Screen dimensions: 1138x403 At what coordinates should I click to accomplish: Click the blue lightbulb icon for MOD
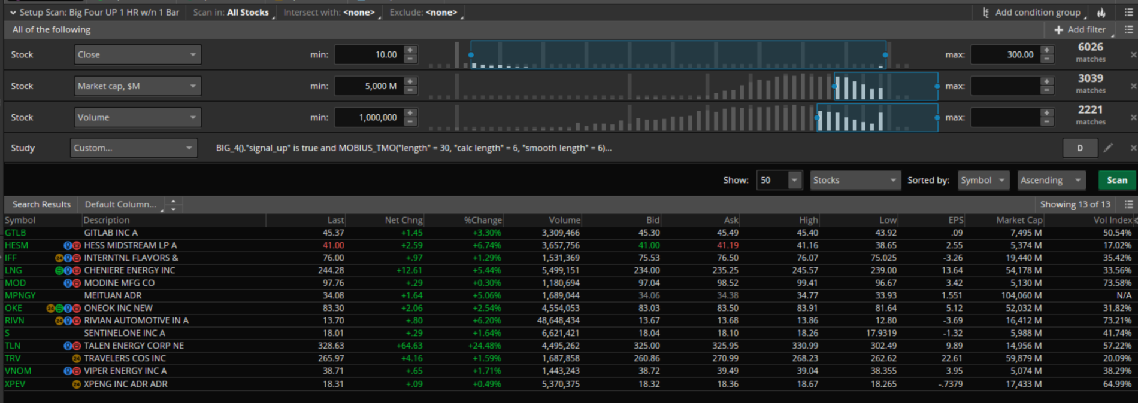coord(68,283)
